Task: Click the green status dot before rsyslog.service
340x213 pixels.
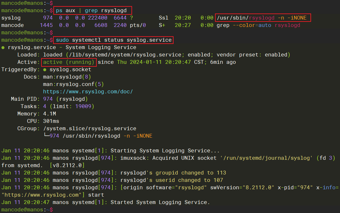Action: tap(3, 47)
